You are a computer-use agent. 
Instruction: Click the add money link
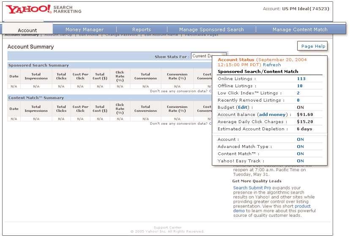point(272,115)
